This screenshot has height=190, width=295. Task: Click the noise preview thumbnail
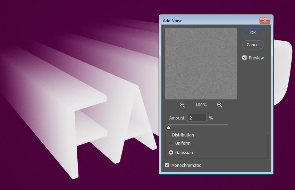pyautogui.click(x=201, y=64)
